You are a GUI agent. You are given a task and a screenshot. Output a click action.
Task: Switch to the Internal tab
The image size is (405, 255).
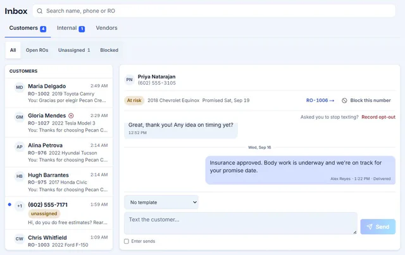[71, 28]
